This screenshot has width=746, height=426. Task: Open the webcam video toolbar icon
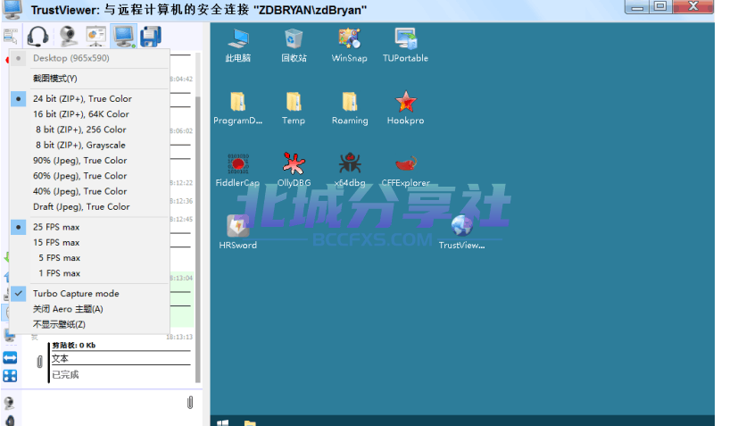click(68, 37)
